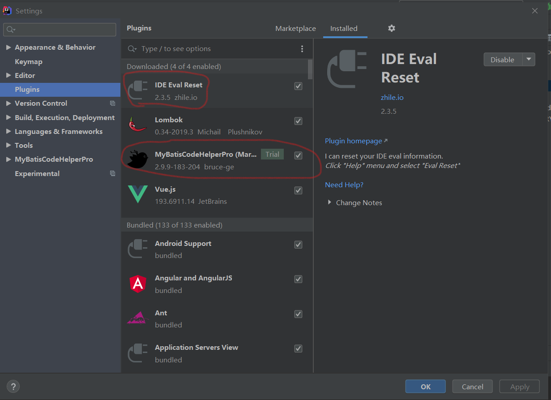Click the OK button
The image size is (551, 400).
tap(426, 387)
